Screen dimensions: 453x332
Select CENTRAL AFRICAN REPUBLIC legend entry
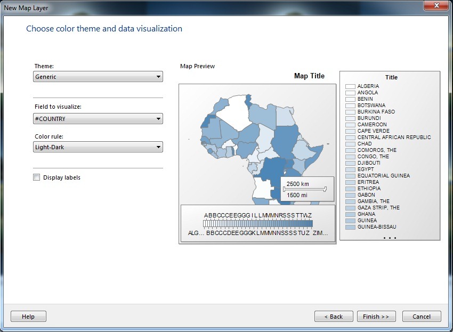[394, 137]
